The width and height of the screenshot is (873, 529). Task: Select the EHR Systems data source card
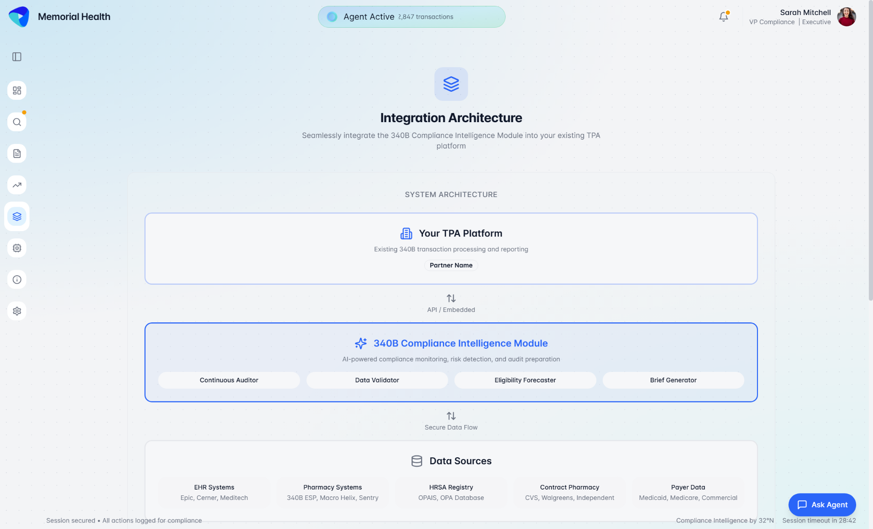[x=214, y=492]
